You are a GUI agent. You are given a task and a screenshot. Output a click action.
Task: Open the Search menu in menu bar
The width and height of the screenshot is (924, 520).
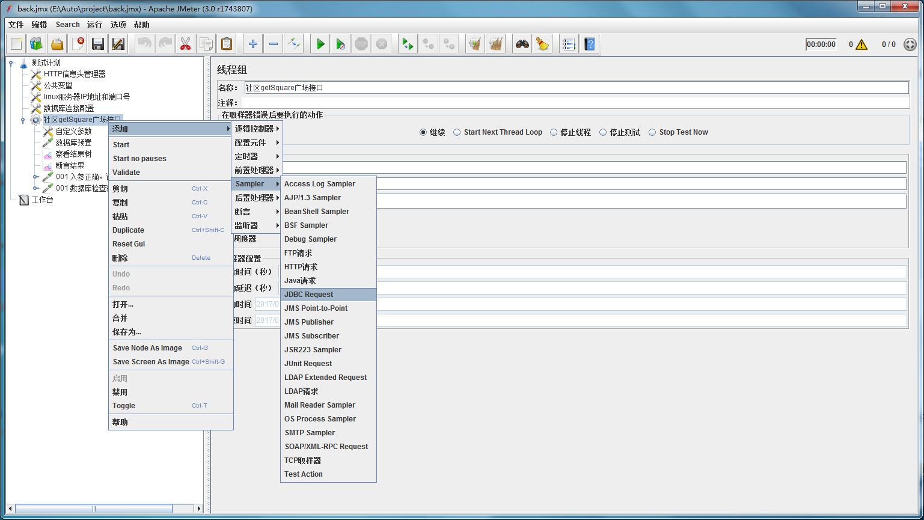(68, 25)
